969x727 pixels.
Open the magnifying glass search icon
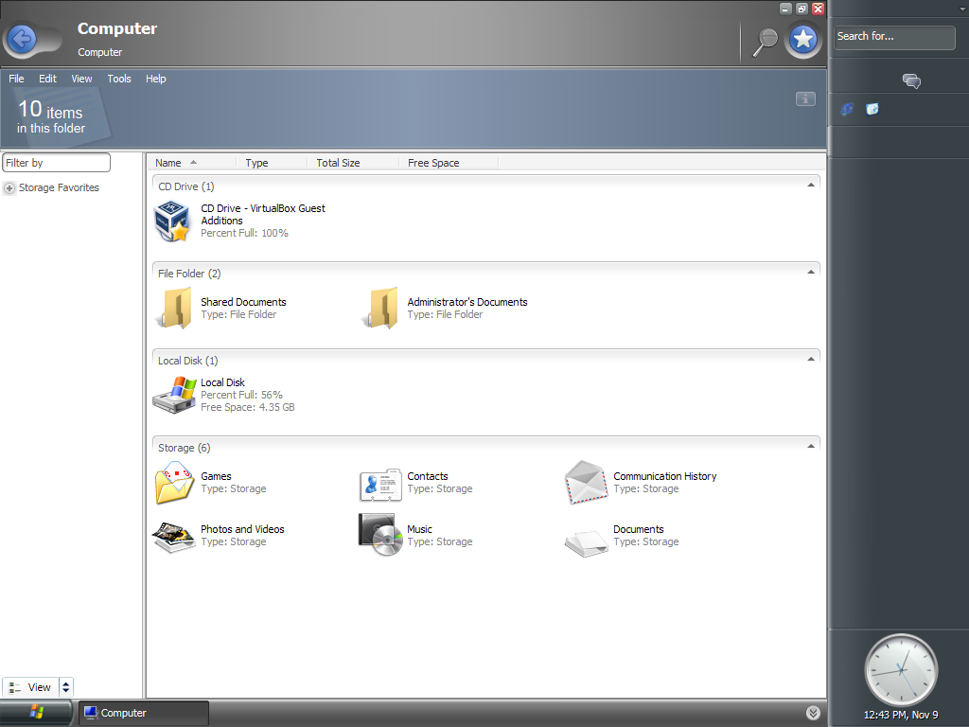tap(765, 40)
